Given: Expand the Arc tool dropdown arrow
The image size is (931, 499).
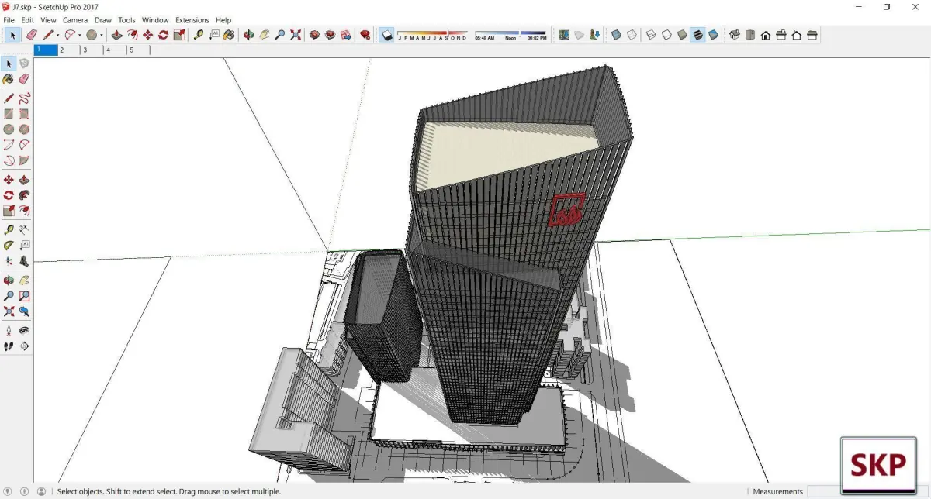Looking at the screenshot, I should click(x=80, y=35).
